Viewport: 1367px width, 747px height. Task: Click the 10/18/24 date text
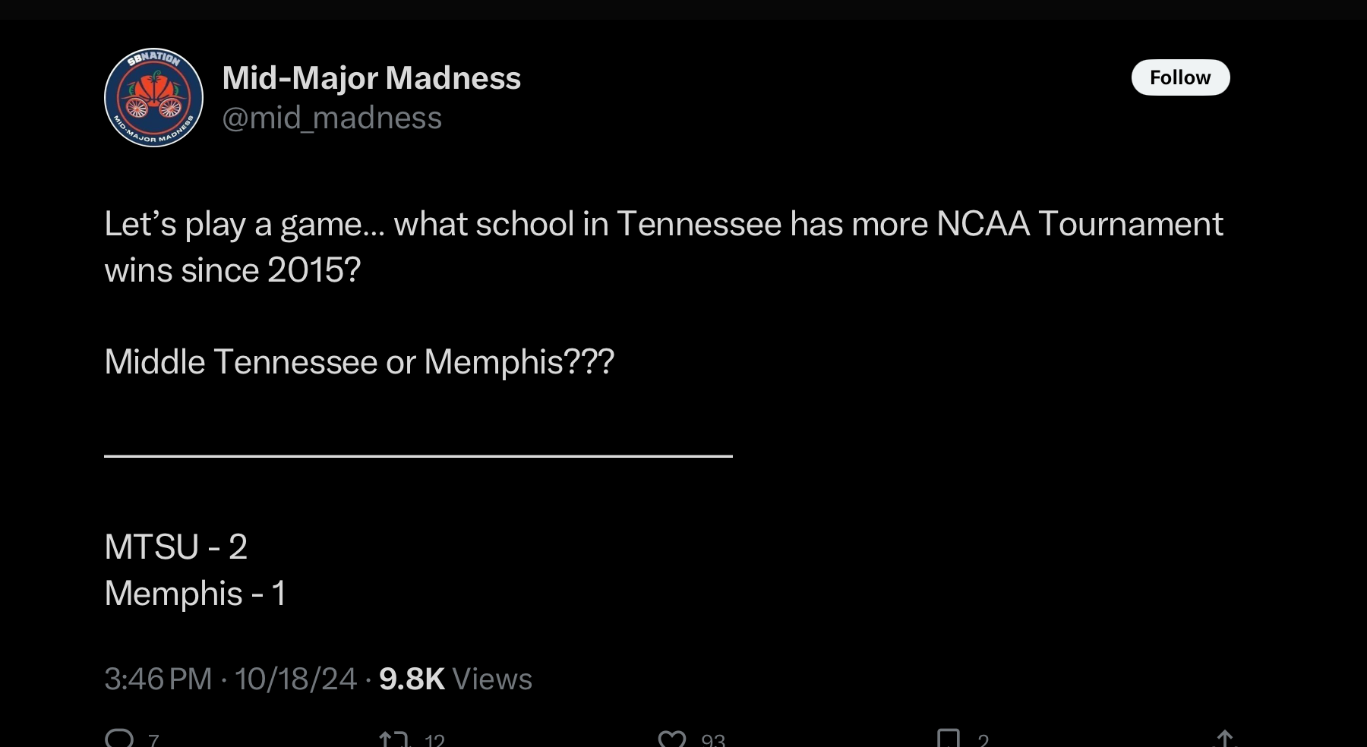(x=295, y=679)
